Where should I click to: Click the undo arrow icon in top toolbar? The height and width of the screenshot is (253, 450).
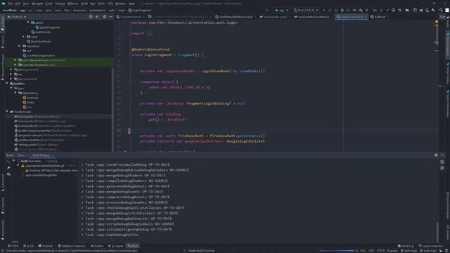click(399, 11)
